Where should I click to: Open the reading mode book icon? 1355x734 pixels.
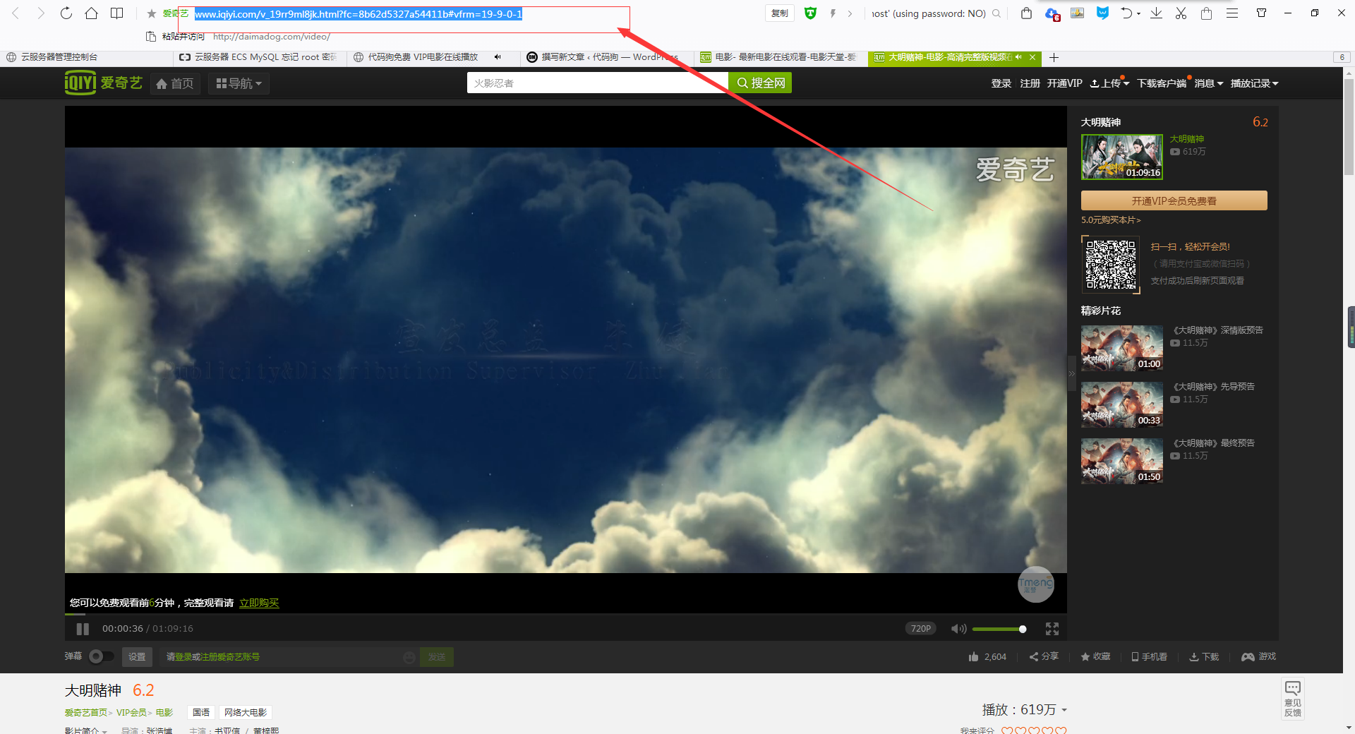point(116,13)
